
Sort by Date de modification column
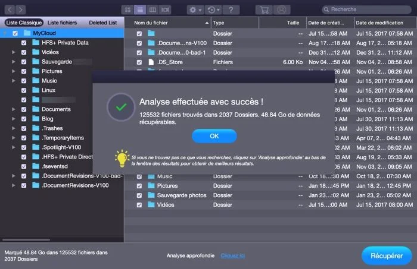(385, 23)
